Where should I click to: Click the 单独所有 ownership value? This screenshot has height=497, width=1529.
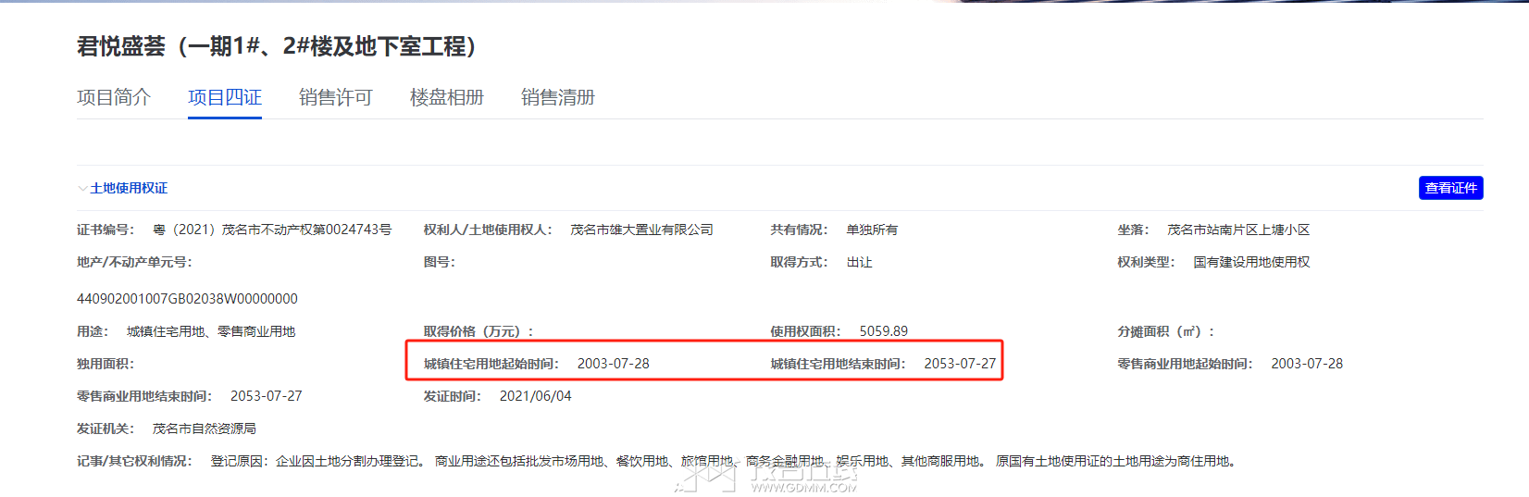coord(872,230)
